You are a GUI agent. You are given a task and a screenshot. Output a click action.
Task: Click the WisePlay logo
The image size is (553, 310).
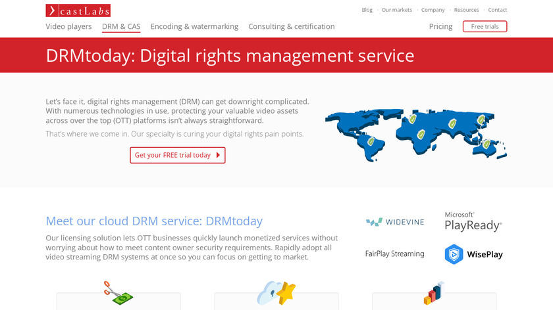(473, 254)
